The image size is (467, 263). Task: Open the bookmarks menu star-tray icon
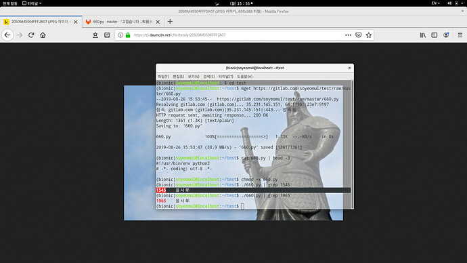point(95,35)
